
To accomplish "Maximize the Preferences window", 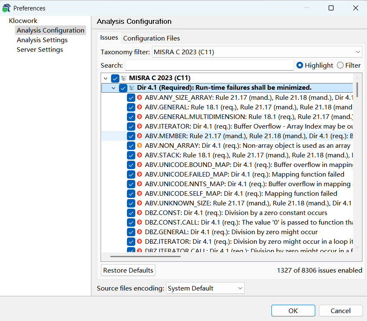I will (331, 8).
